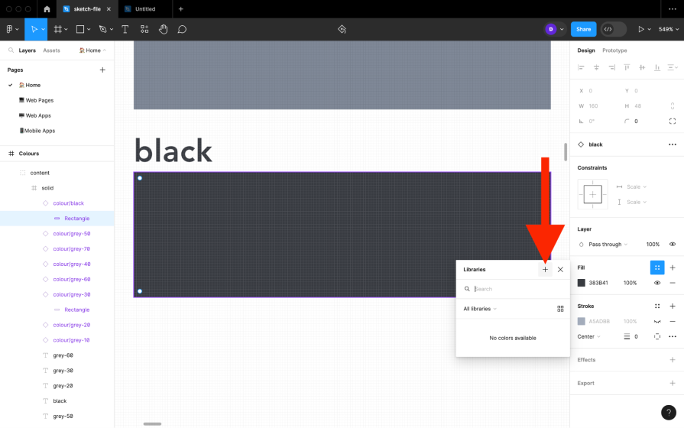Open the Resources components icon
Screen dimensions: 684x428
[x=144, y=29]
